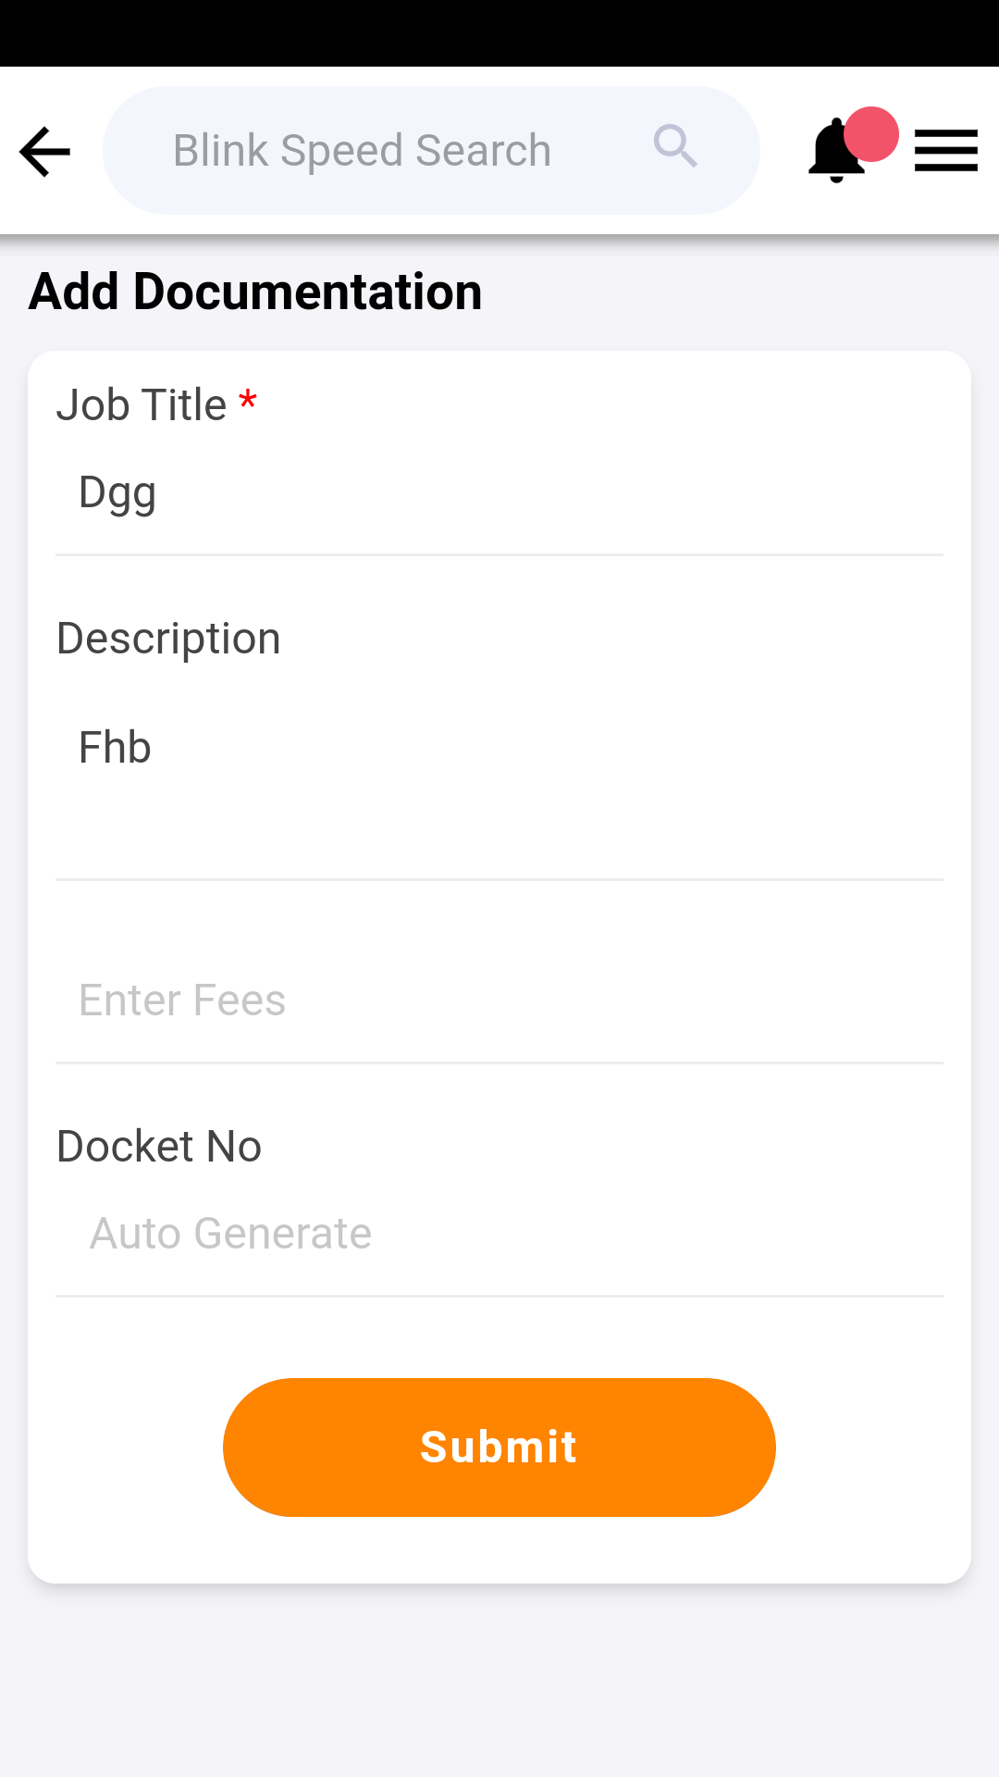This screenshot has width=999, height=1777.
Task: Go back using the left arrow
Action: [44, 151]
